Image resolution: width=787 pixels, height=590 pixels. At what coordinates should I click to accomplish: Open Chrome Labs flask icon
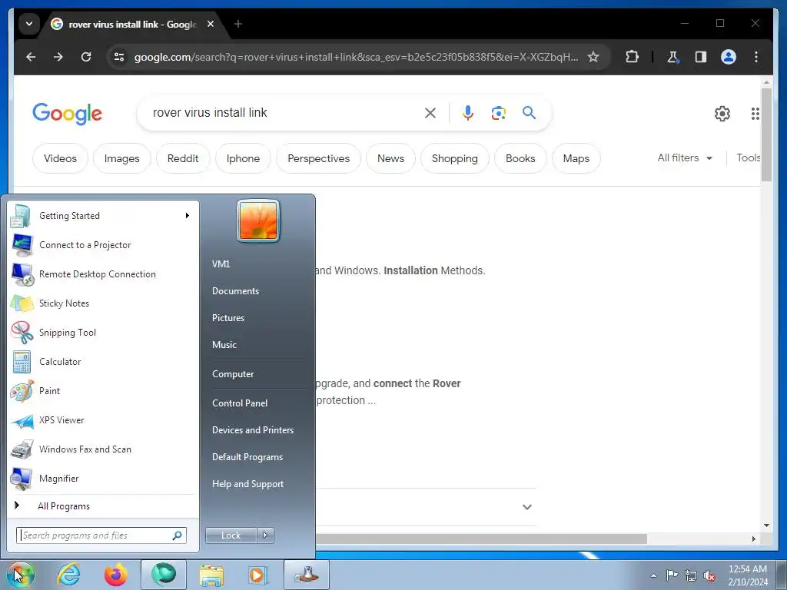[x=673, y=57]
